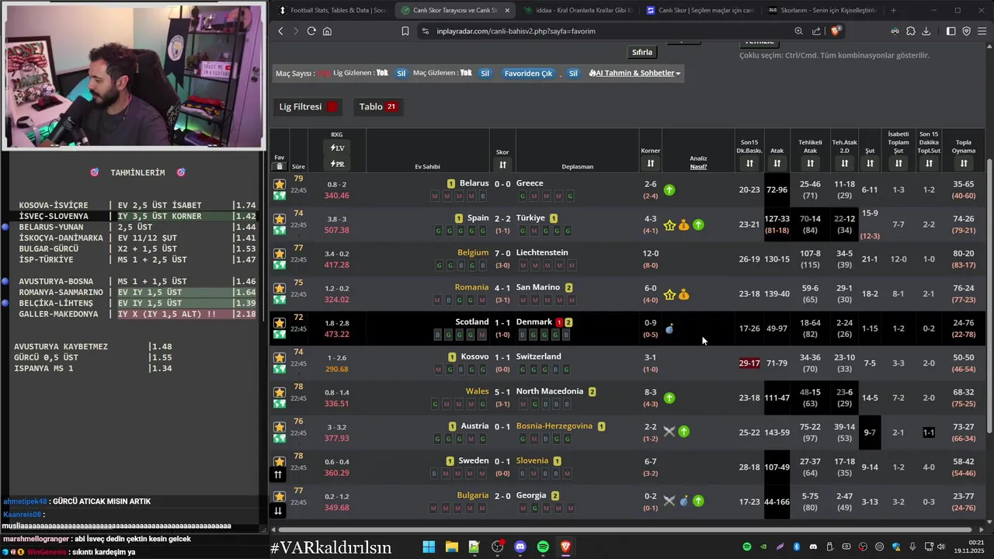Reload the page in browser toolbar
Screen dimensions: 994x559
[x=311, y=31]
